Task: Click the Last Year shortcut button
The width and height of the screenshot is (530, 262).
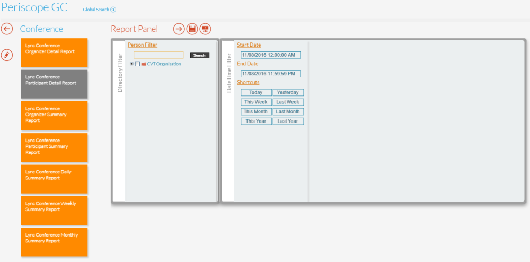Action: (288, 121)
